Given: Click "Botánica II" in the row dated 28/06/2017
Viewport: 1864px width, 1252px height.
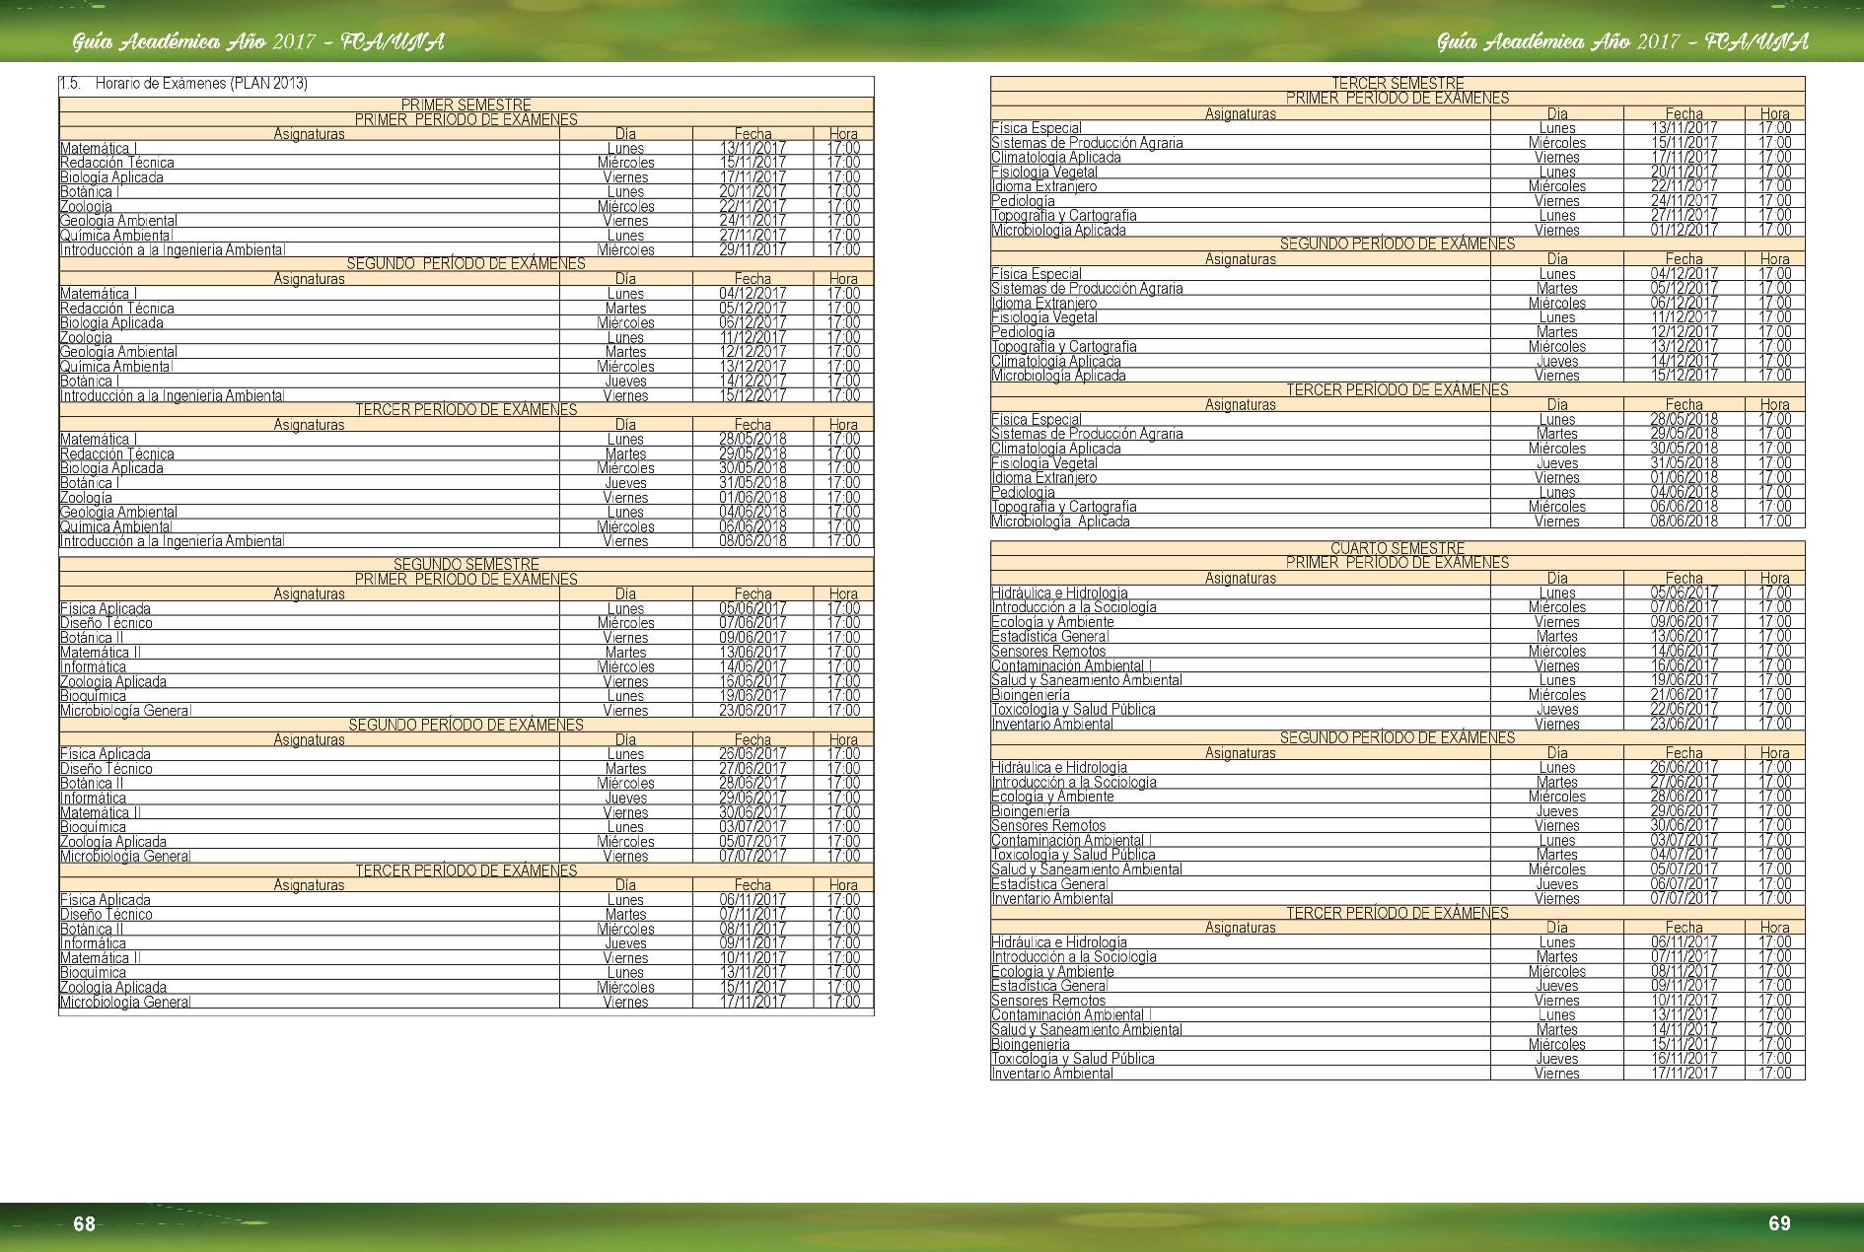Looking at the screenshot, I should point(91,784).
